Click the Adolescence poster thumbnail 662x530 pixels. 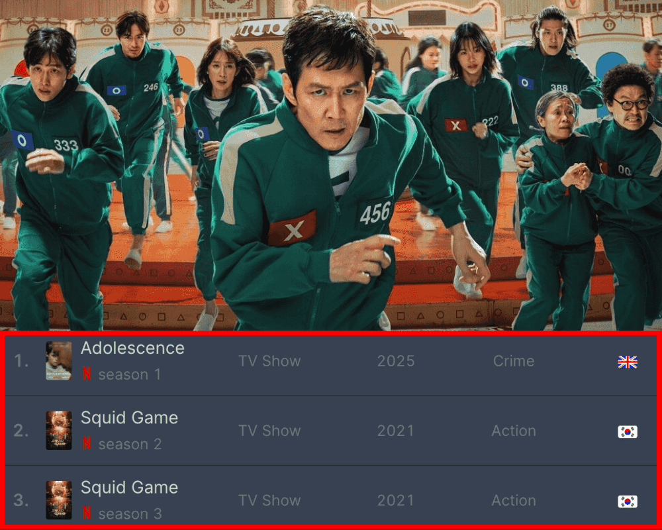tap(59, 360)
